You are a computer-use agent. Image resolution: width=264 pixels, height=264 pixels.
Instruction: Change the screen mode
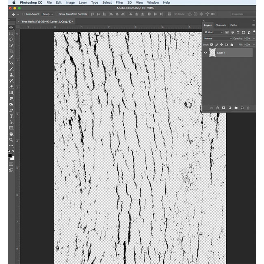coord(11,170)
